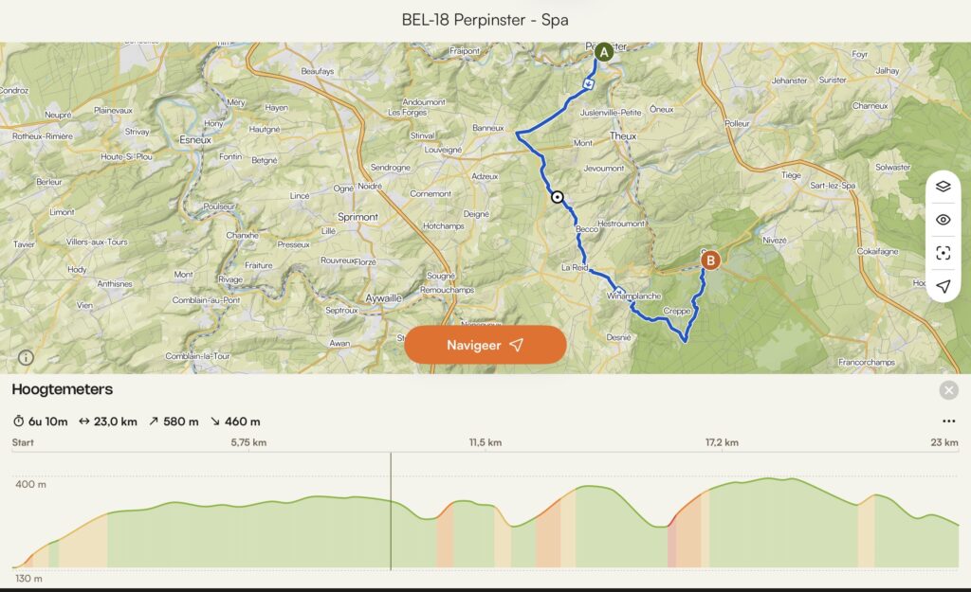Select the orange end marker B

tap(709, 260)
